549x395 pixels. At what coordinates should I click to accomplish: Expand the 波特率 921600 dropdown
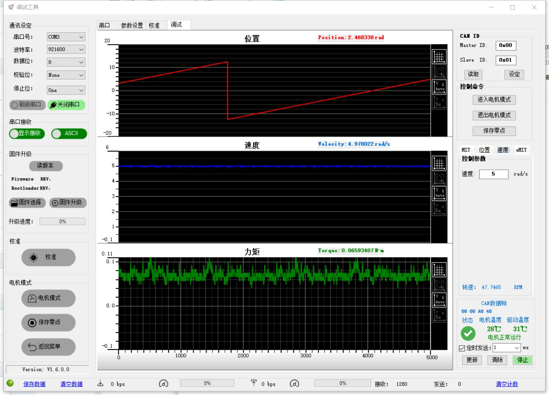[x=66, y=49]
